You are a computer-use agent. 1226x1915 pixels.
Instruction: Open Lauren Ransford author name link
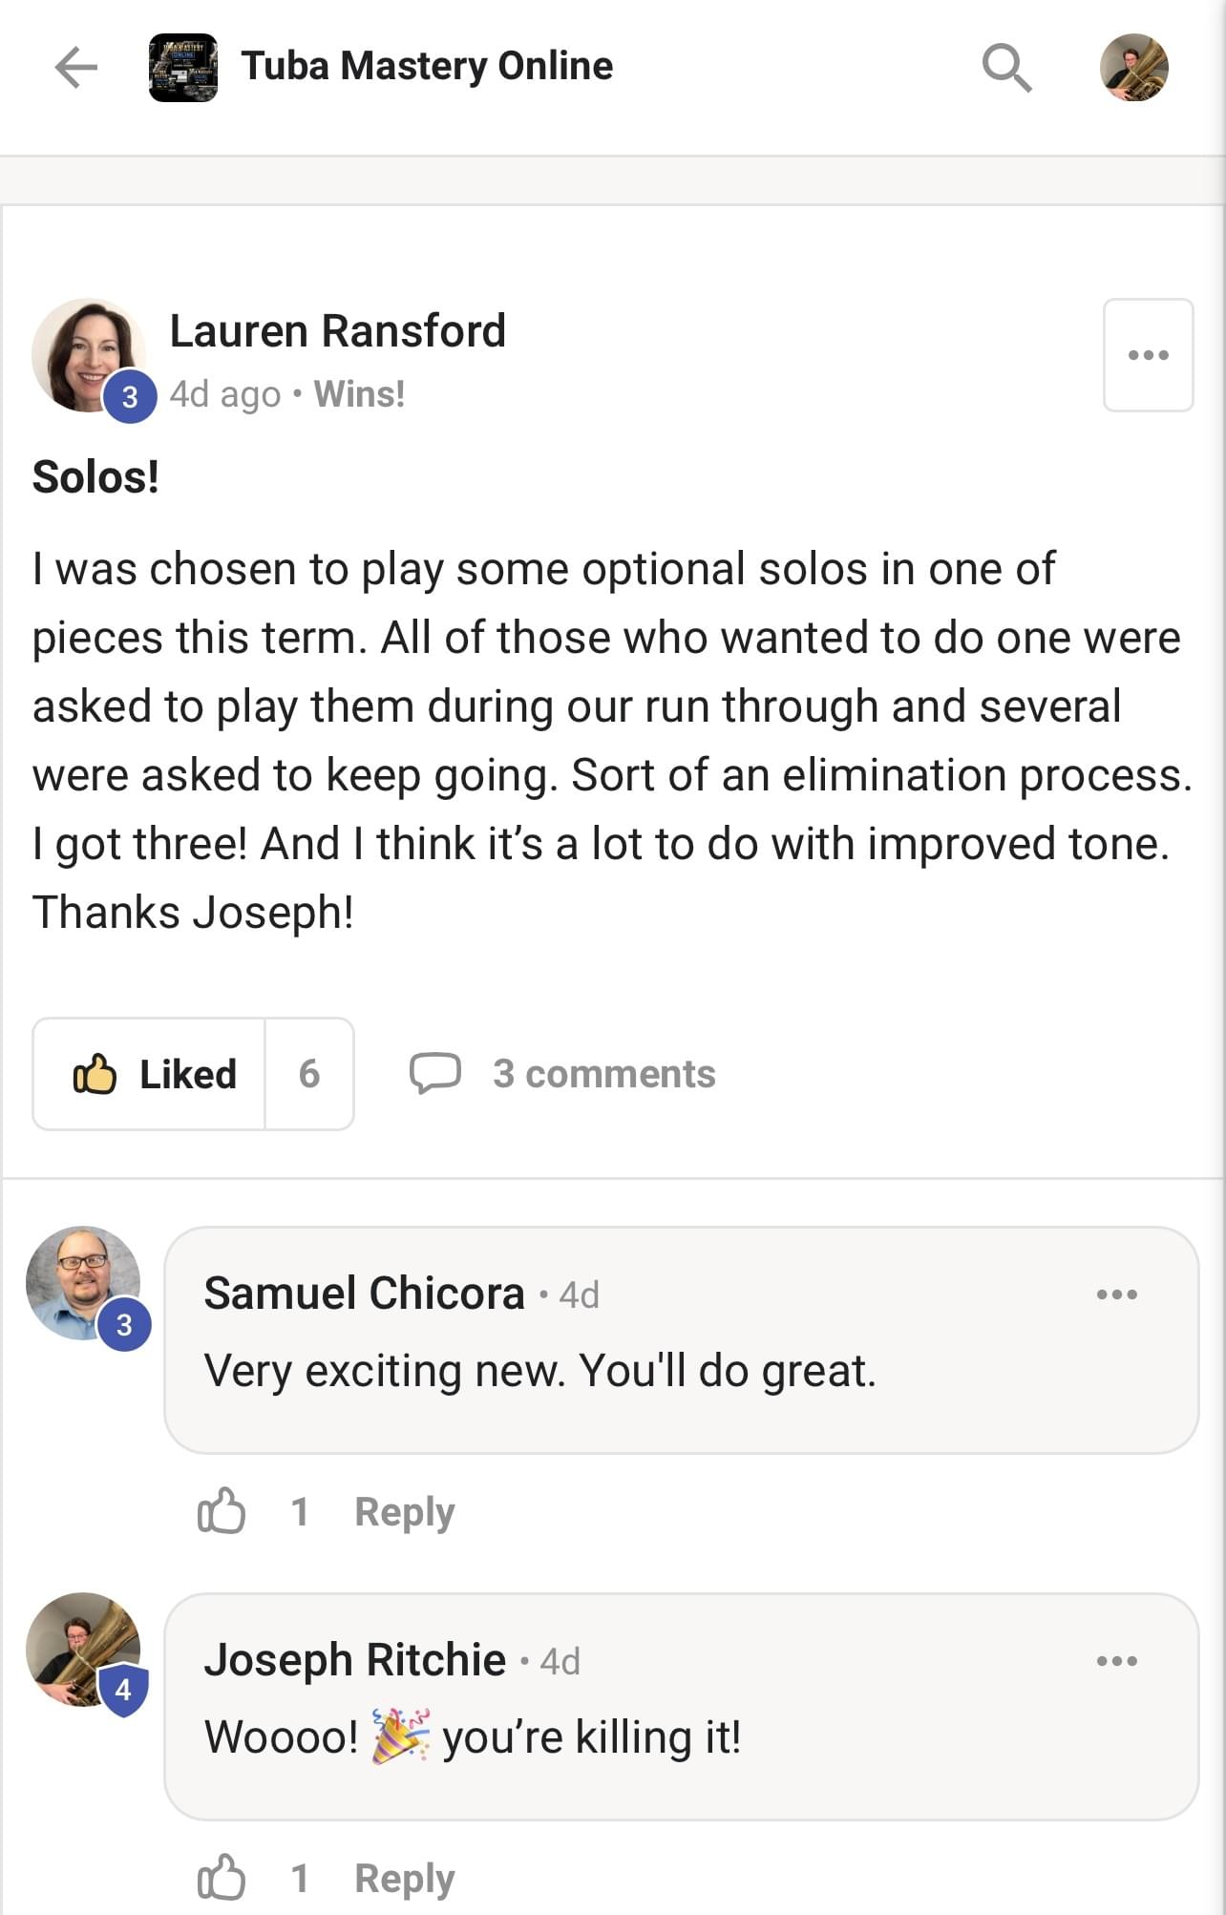[x=337, y=331]
